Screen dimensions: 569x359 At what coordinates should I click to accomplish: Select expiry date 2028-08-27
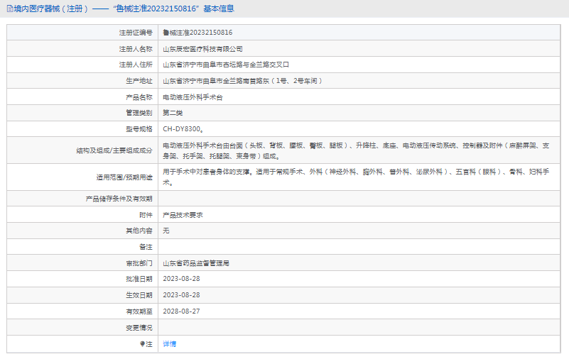point(181,311)
